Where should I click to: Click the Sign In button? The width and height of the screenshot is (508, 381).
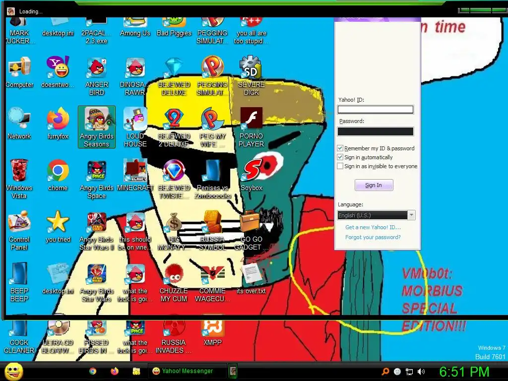374,185
